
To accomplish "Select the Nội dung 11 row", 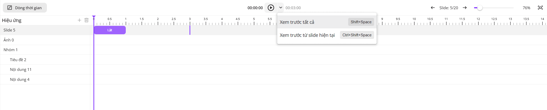I will (x=45, y=69).
